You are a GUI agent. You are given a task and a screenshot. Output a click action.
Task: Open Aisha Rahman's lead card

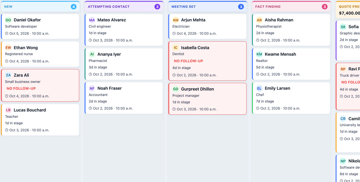point(291,30)
